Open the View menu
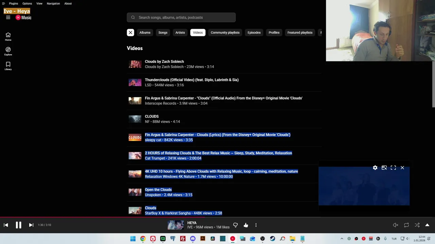 coord(39,3)
